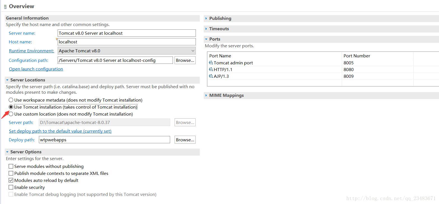This screenshot has height=204, width=439.
Task: Click into the Host name field
Action: click(x=126, y=42)
